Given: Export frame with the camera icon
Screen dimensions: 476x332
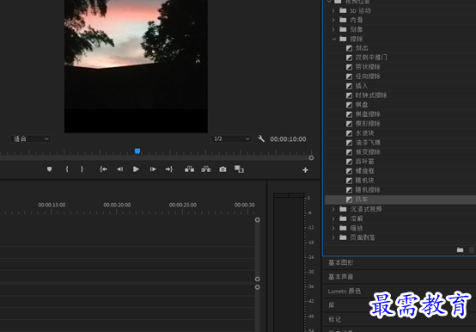Looking at the screenshot, I should (x=223, y=169).
